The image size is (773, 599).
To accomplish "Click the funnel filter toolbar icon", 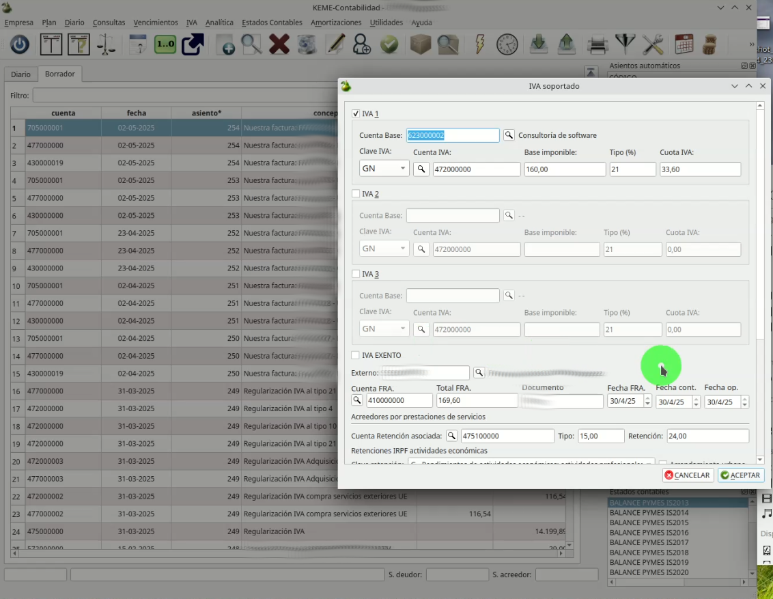I will coord(625,45).
